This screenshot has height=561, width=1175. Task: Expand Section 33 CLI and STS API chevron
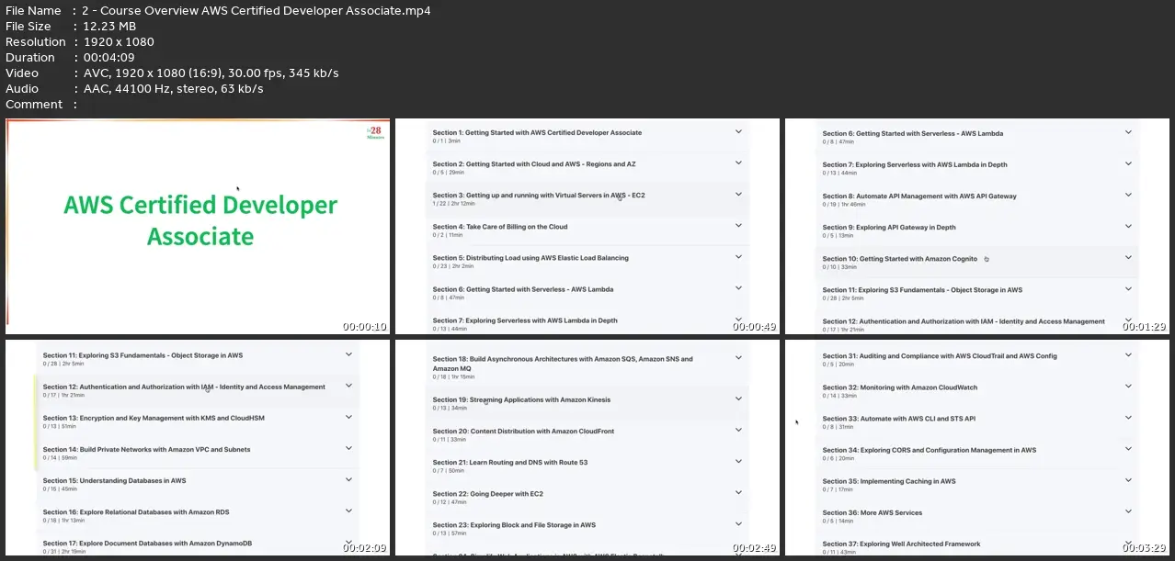click(1128, 418)
